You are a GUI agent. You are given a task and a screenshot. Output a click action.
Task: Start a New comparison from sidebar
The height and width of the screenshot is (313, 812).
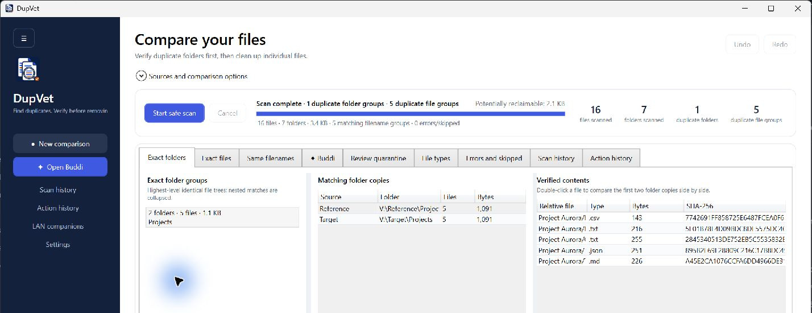60,144
